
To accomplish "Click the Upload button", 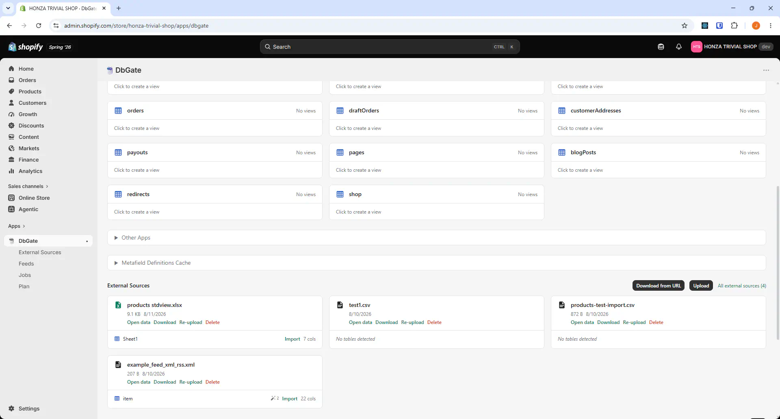I will point(701,285).
